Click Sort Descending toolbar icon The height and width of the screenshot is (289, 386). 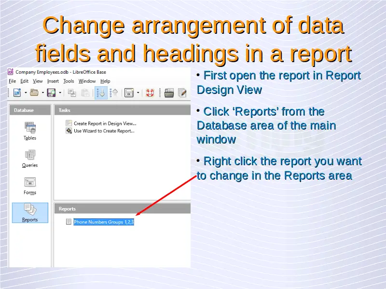(114, 93)
